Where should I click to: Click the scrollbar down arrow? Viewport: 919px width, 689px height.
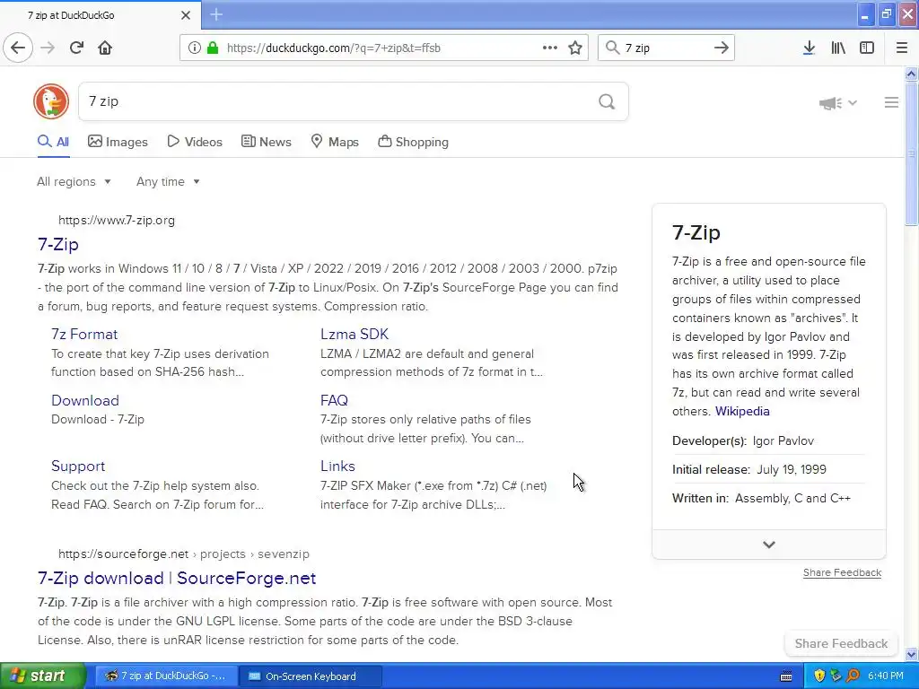911,654
